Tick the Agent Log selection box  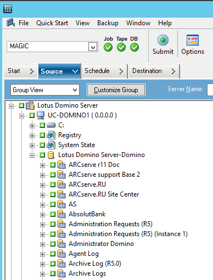[53, 254]
